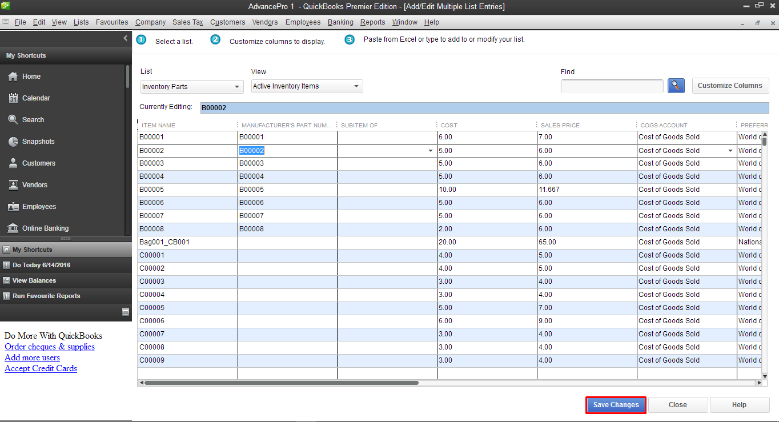Viewport: 779px width, 422px height.
Task: Open the Online Banking icon
Action: pos(13,228)
